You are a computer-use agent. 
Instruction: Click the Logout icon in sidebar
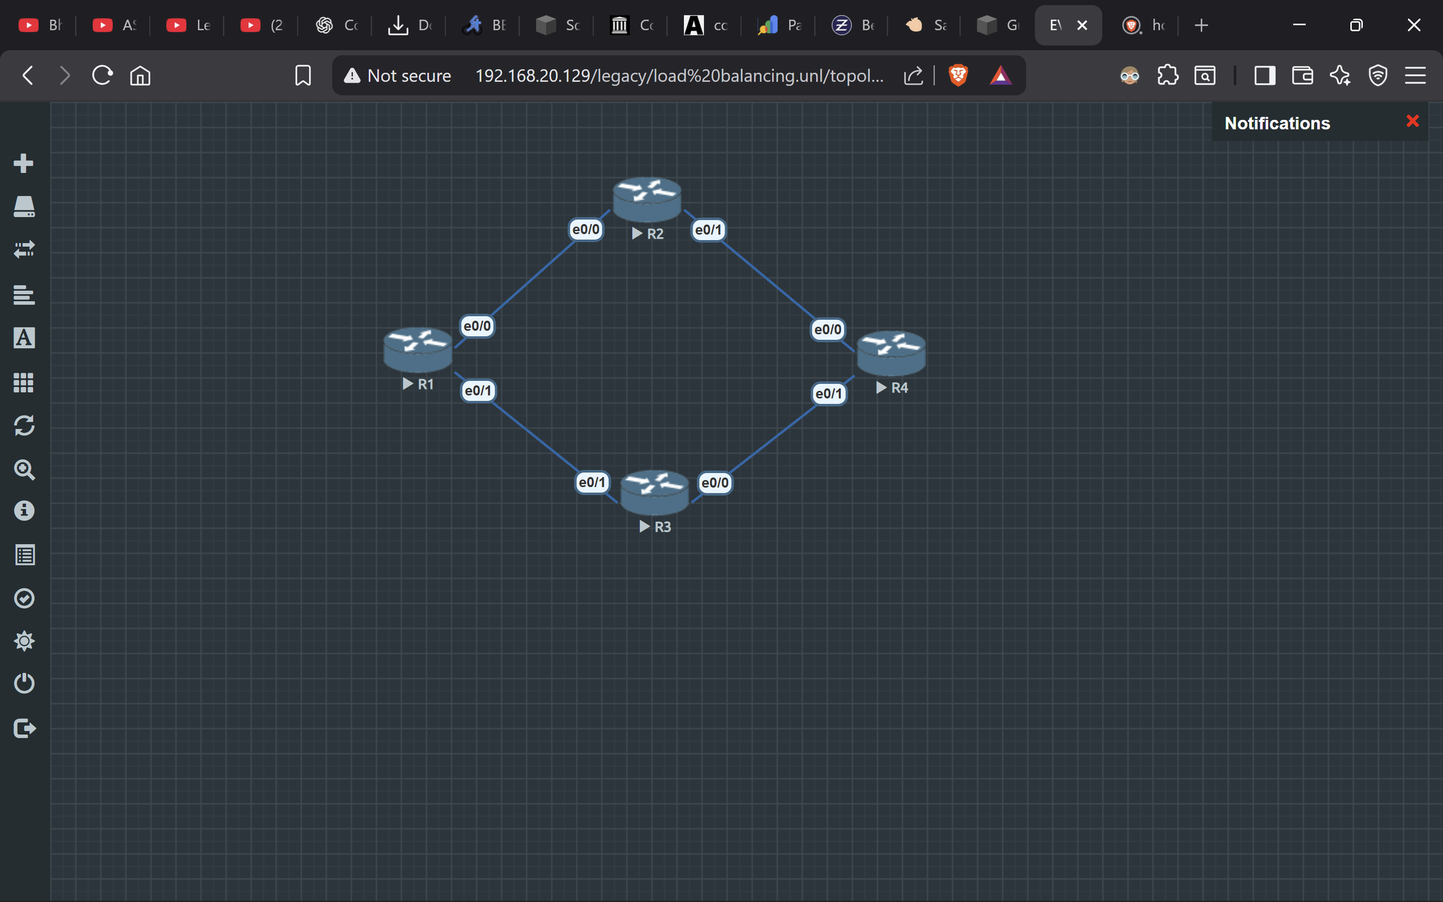click(x=24, y=728)
